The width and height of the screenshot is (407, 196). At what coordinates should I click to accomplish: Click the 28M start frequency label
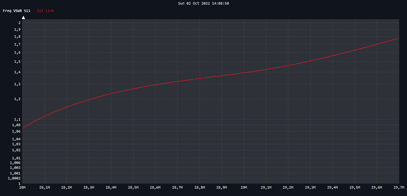click(x=23, y=188)
